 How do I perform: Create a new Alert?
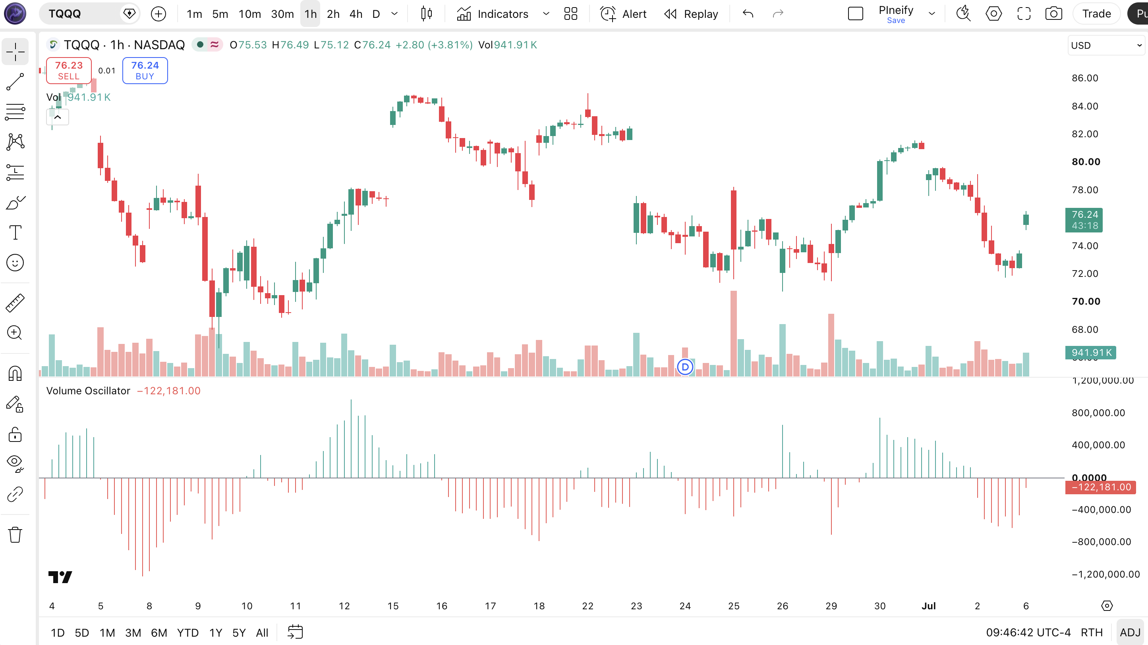pyautogui.click(x=623, y=14)
